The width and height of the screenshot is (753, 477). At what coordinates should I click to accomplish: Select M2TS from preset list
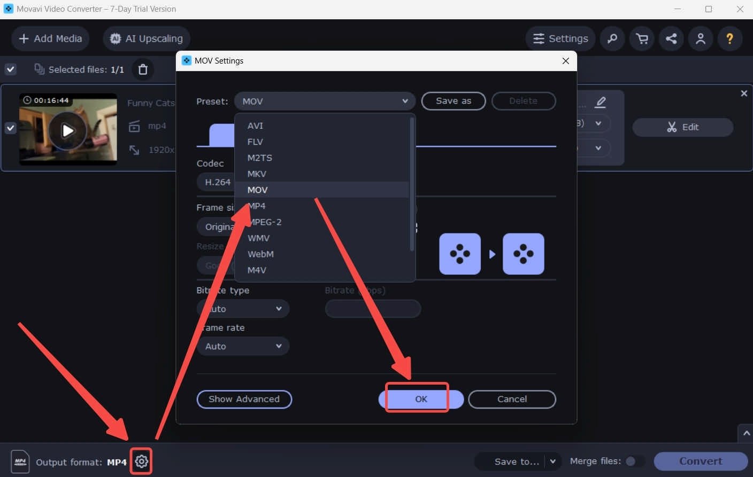(x=322, y=158)
